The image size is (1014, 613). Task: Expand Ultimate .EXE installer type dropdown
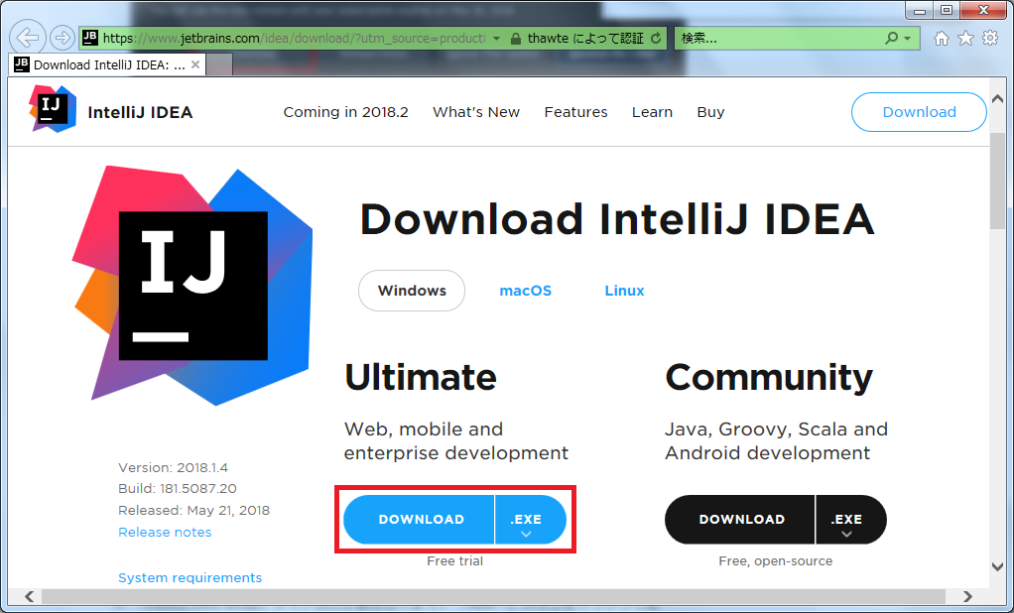530,520
